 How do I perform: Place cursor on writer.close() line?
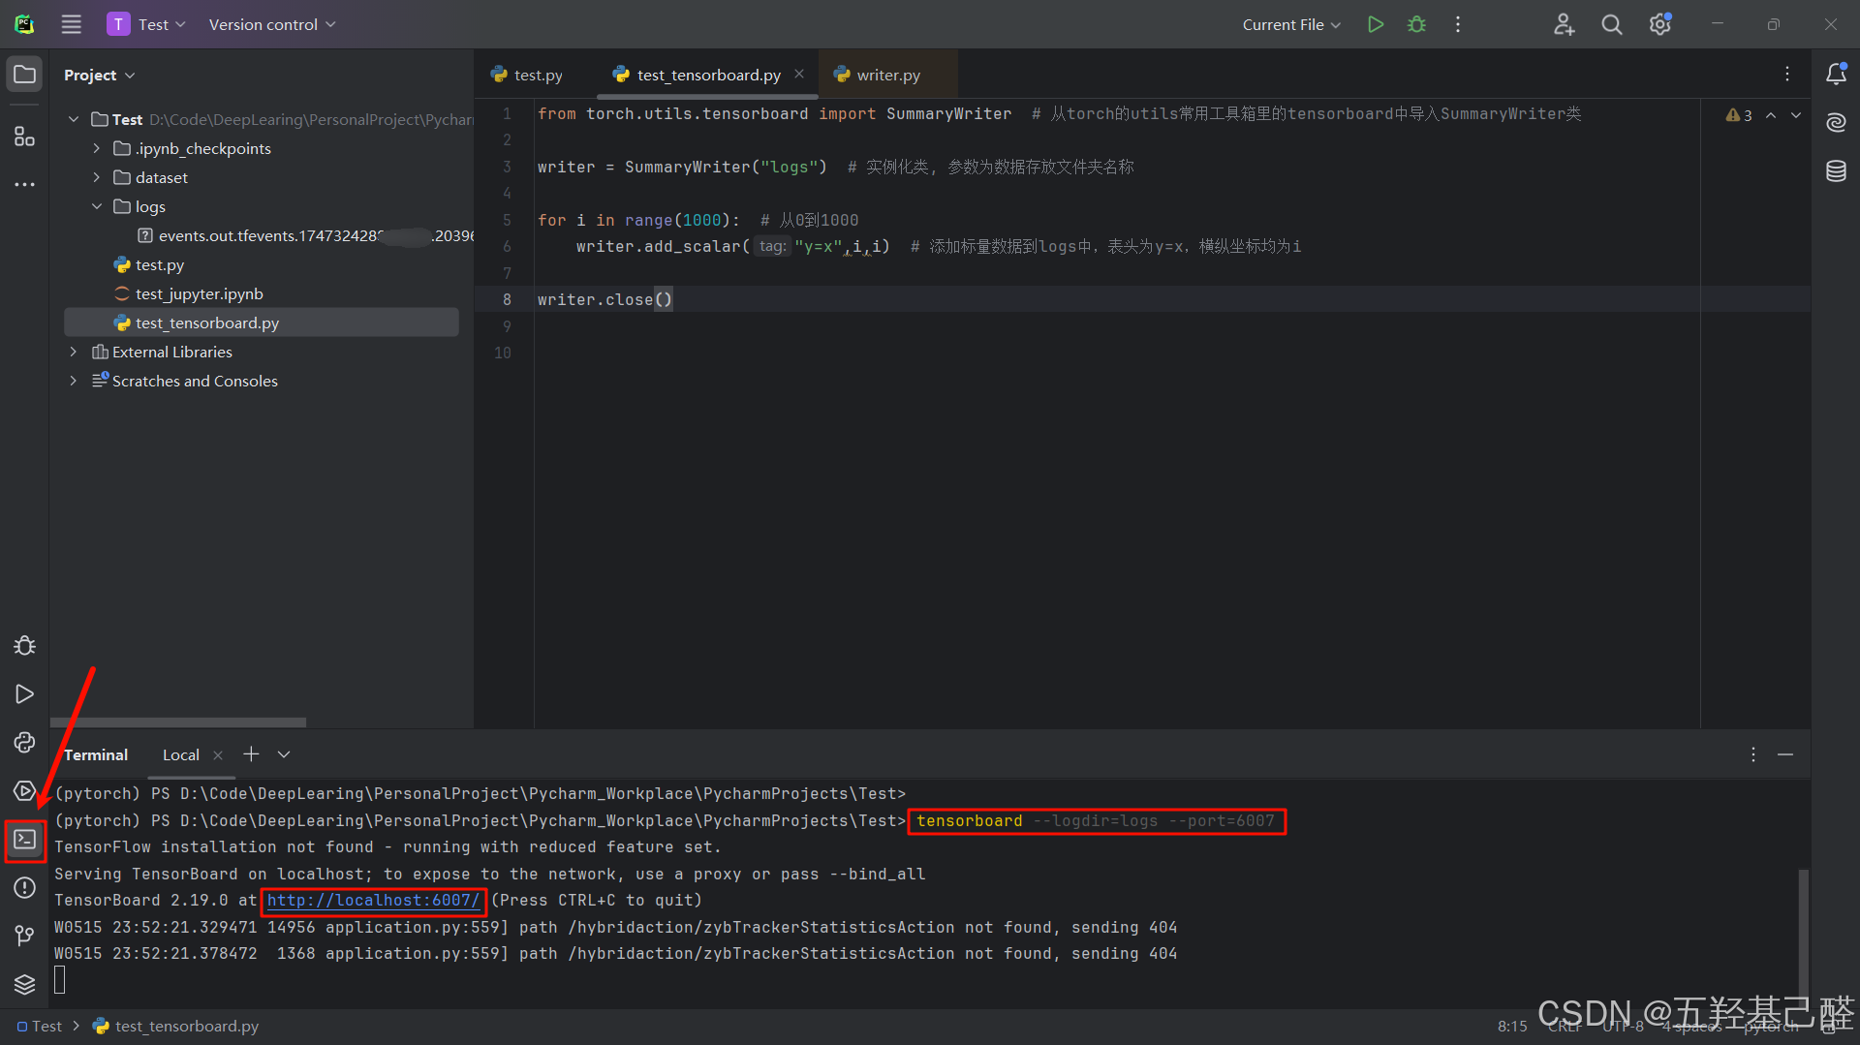pos(604,300)
